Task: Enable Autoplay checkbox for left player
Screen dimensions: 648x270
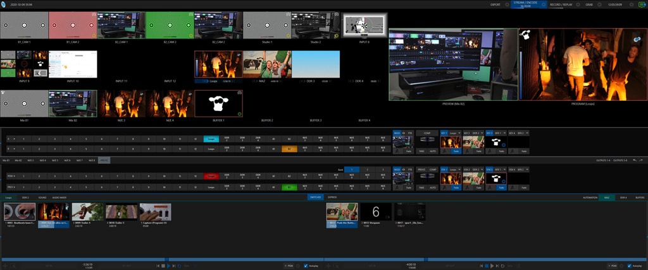Action: click(x=306, y=266)
